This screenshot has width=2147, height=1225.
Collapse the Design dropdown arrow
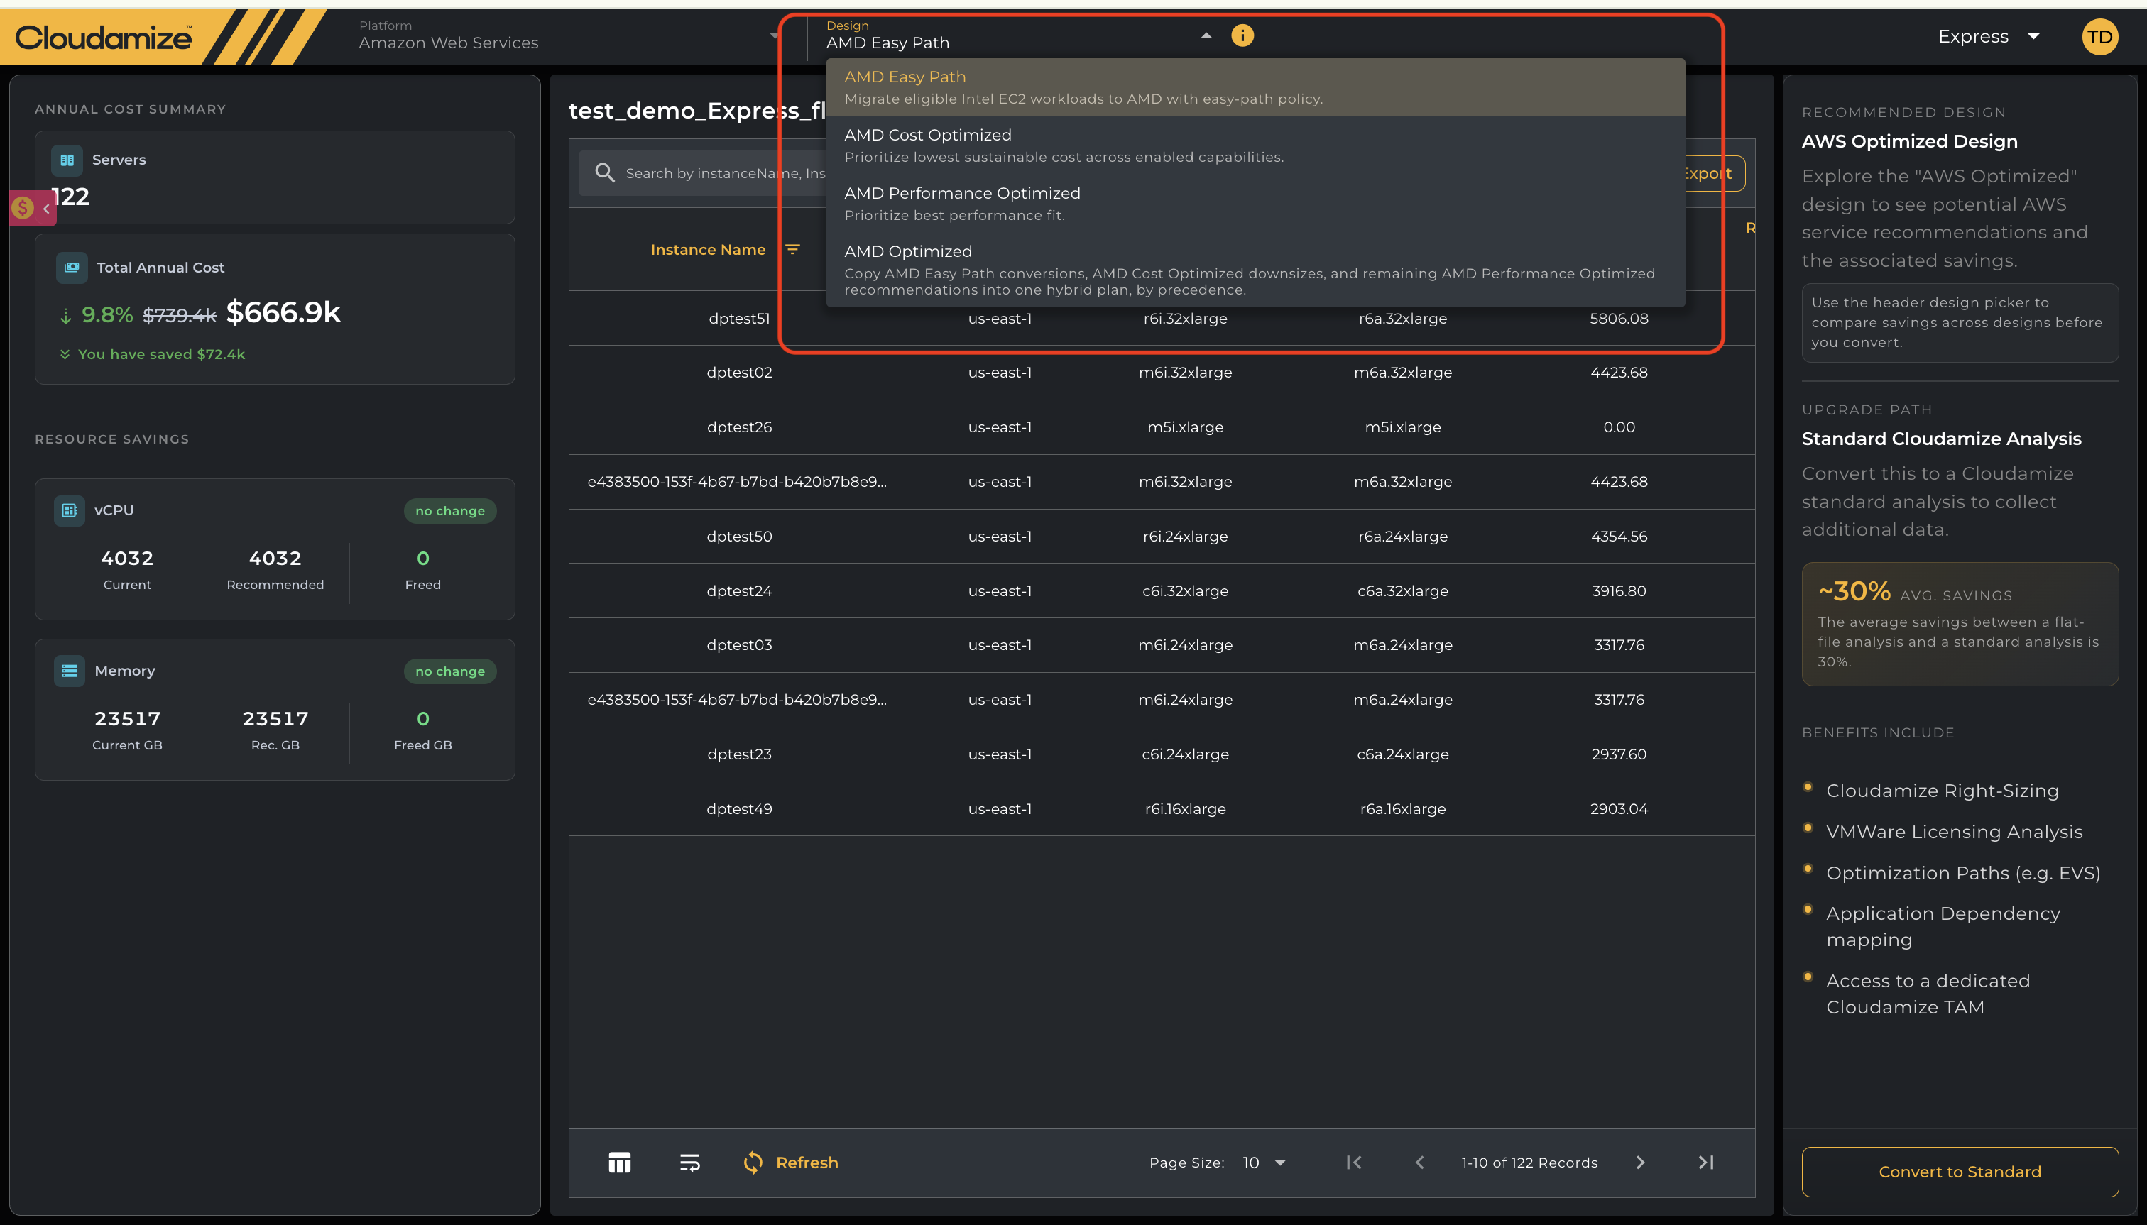pos(1206,36)
